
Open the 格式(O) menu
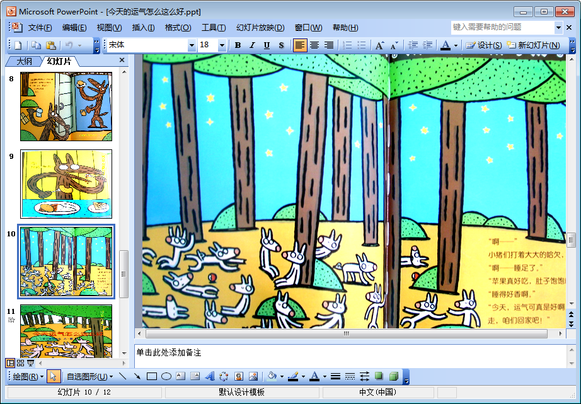[178, 28]
